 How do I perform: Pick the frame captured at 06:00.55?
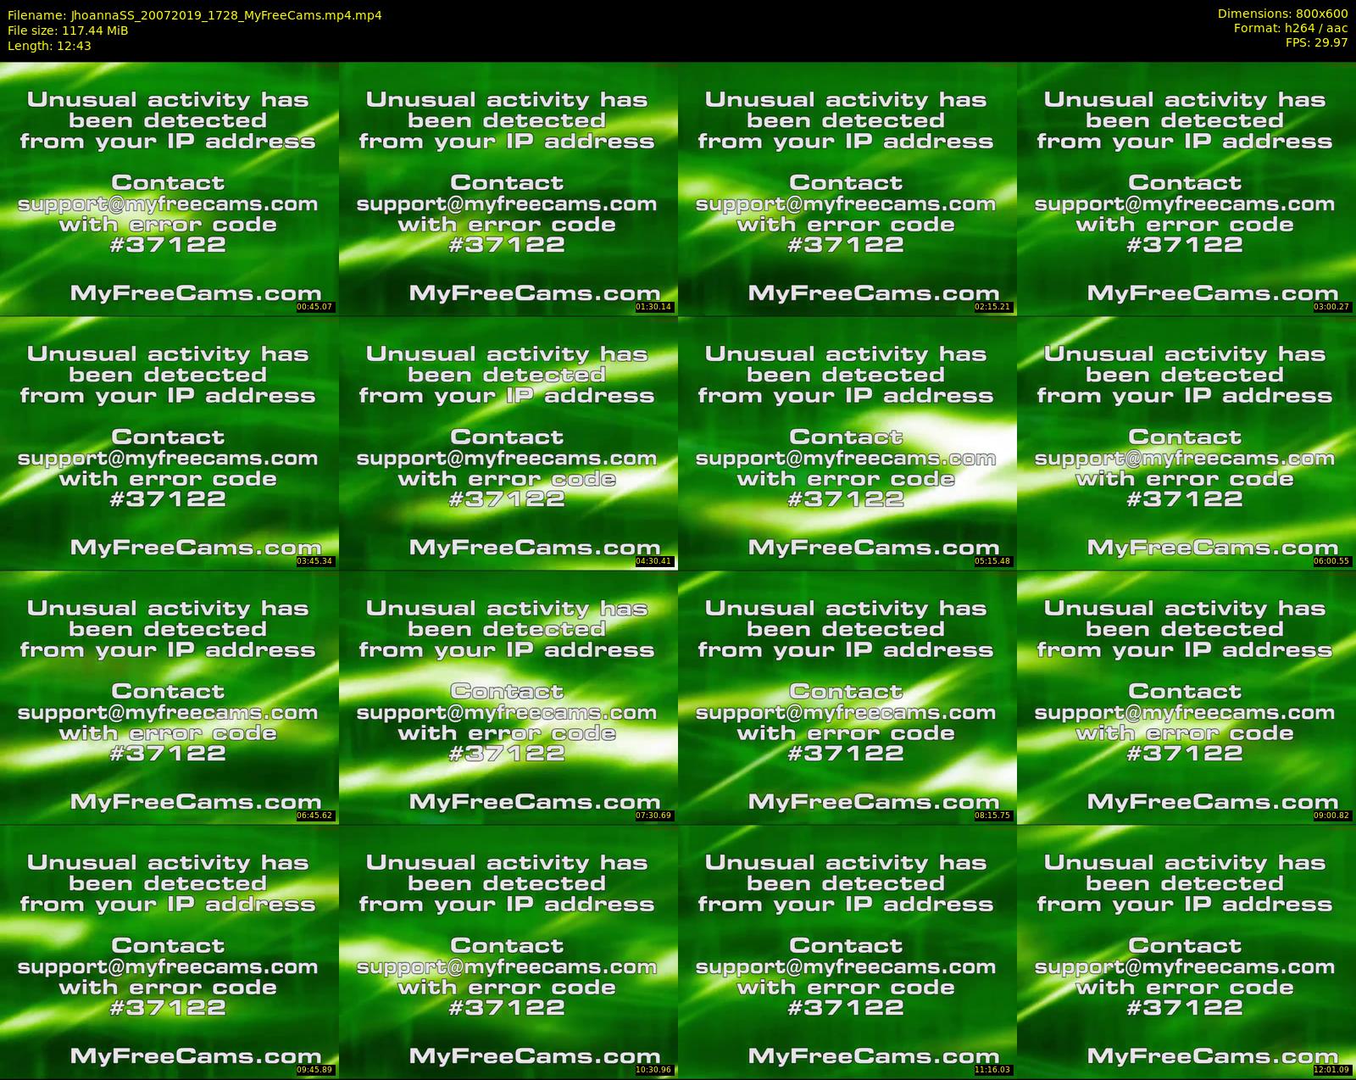click(1186, 443)
